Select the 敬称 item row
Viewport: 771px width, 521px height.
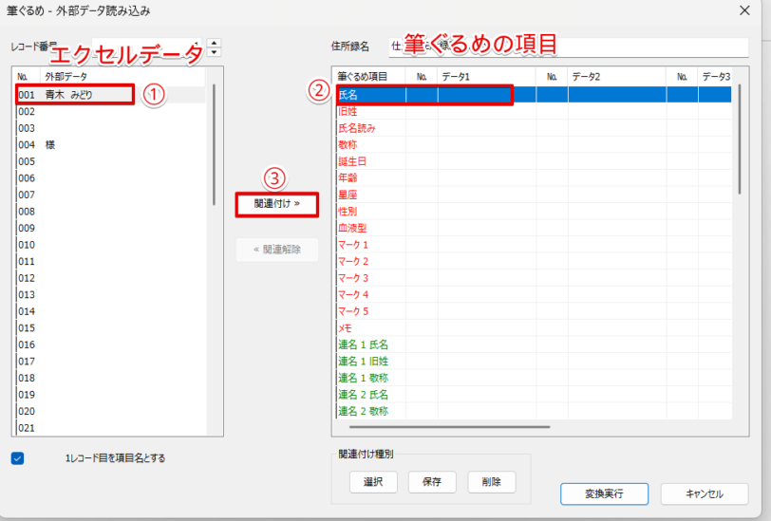point(534,144)
